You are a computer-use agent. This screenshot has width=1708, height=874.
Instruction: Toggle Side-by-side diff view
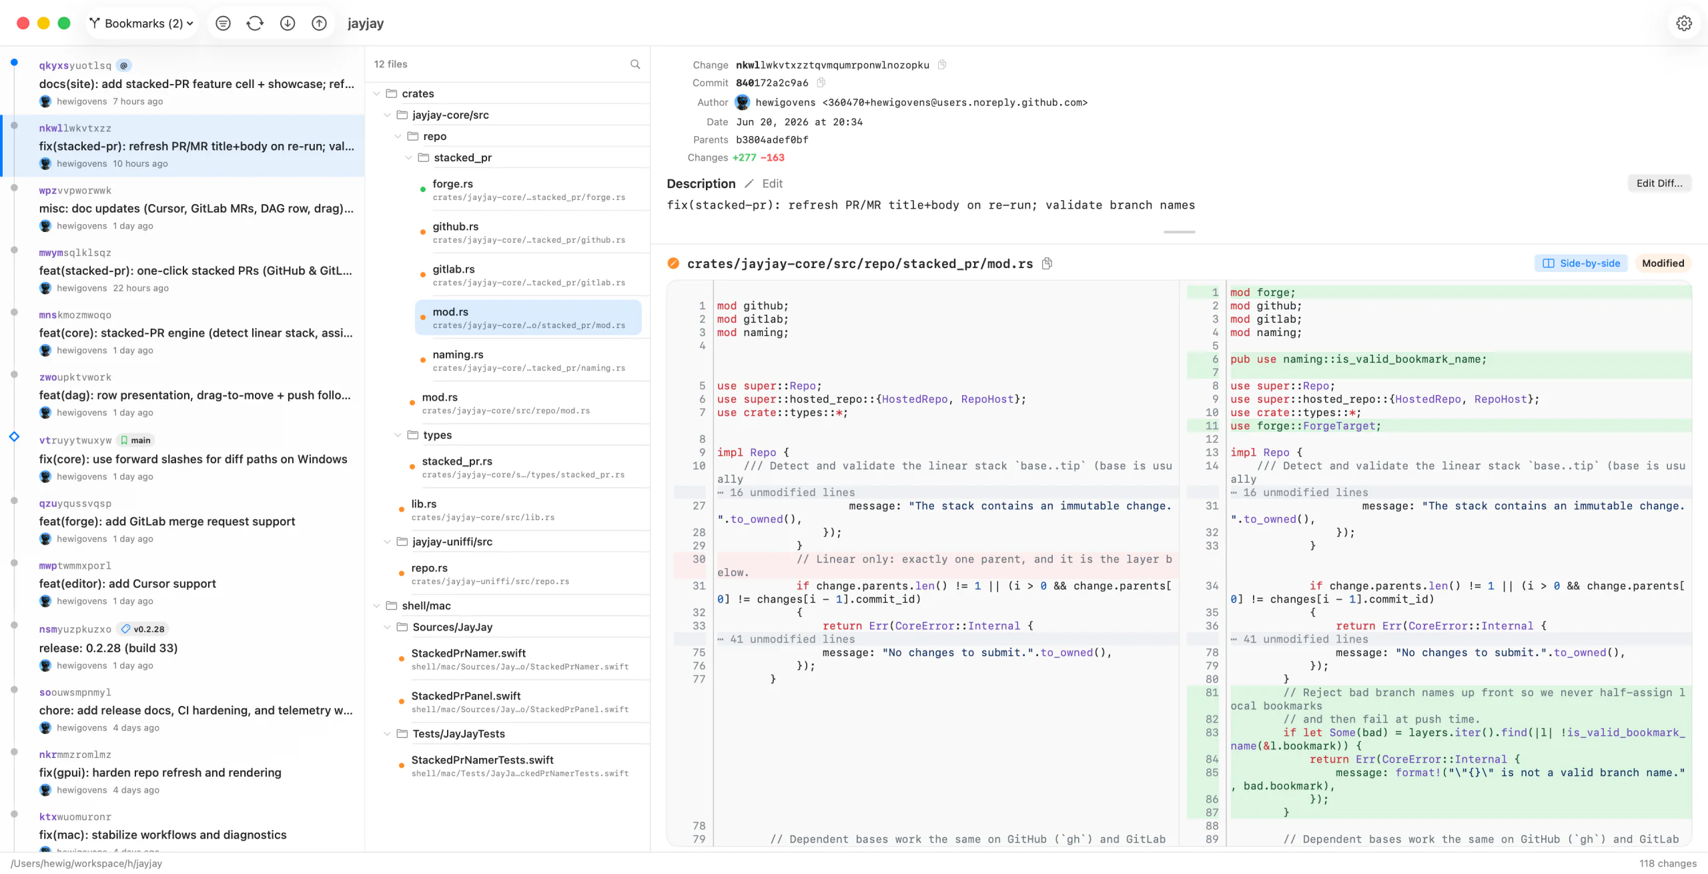[1581, 263]
